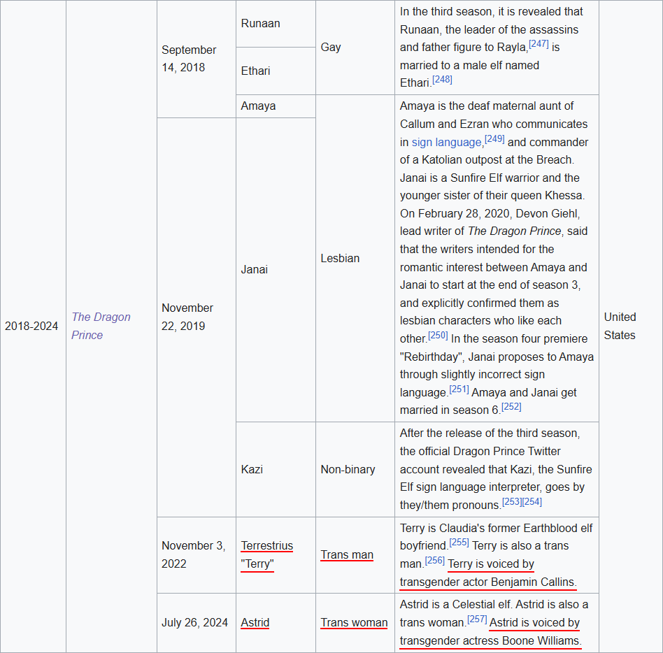The image size is (663, 653).
Task: Select the July 26, 2024 date cell
Action: point(197,623)
